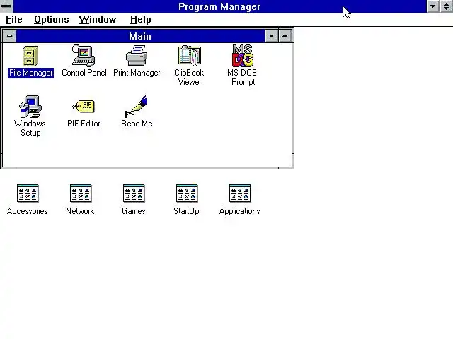Select the Read Me pen icon
Image resolution: width=453 pixels, height=339 pixels.
pyautogui.click(x=137, y=107)
